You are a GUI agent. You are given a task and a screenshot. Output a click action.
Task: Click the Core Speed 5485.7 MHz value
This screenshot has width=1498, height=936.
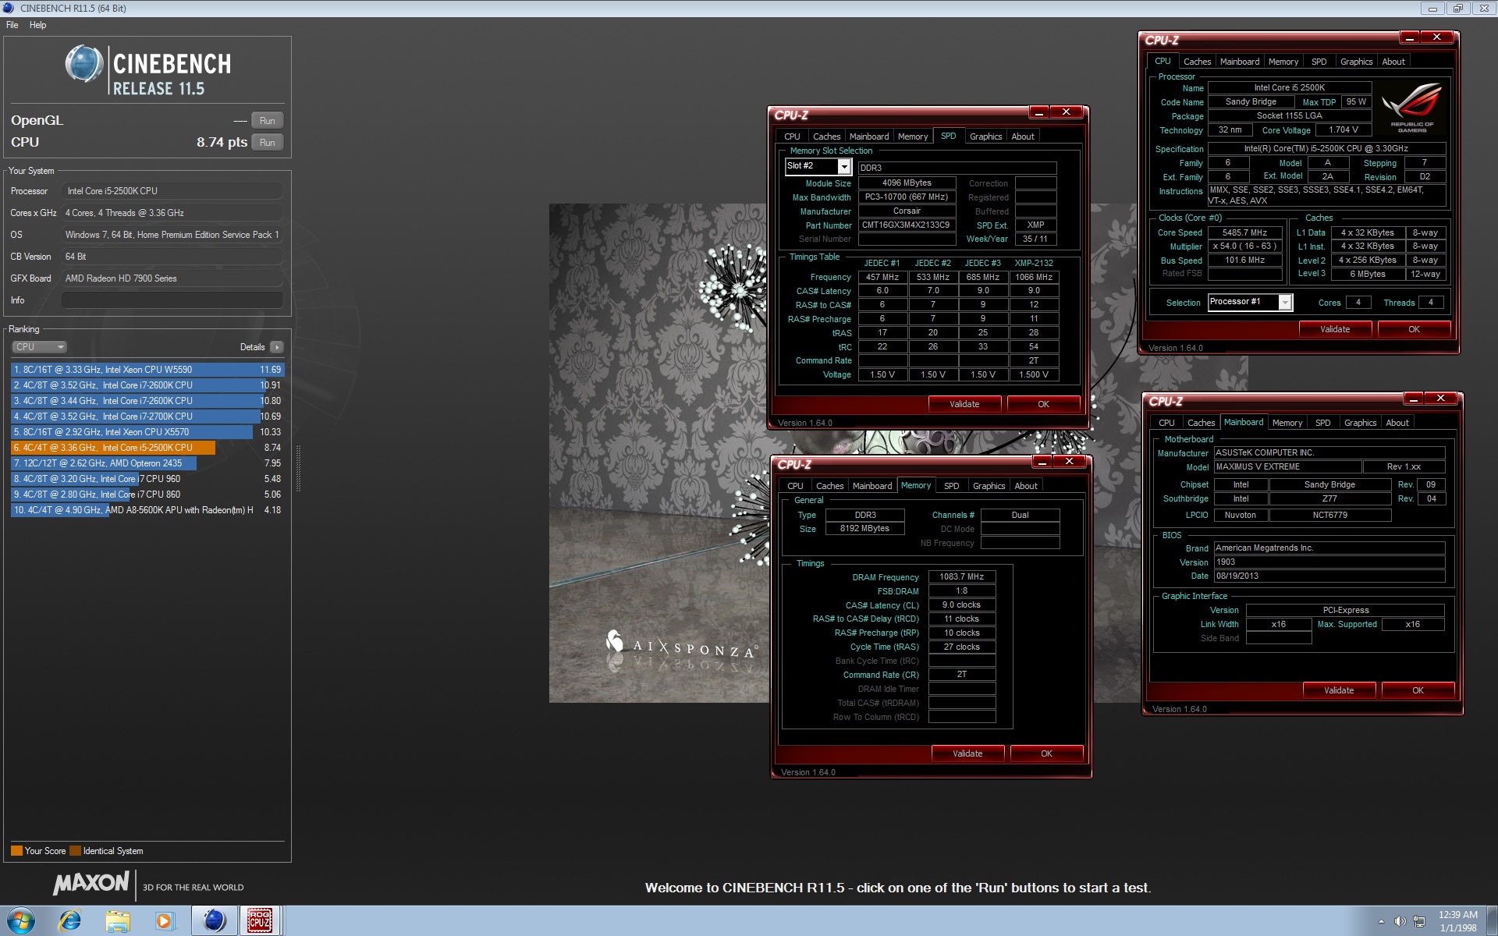point(1244,232)
